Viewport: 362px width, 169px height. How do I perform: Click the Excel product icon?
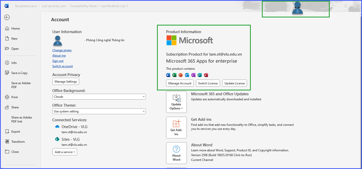(174, 75)
